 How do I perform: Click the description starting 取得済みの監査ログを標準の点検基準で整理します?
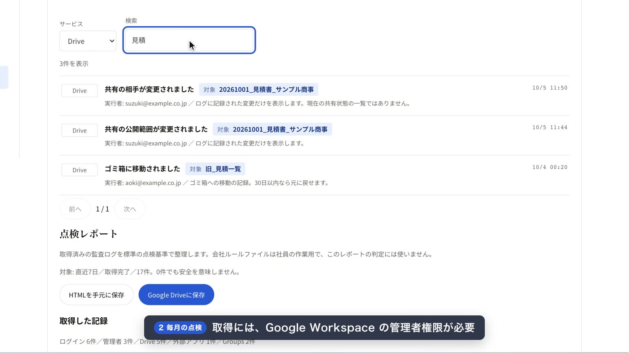pos(247,254)
